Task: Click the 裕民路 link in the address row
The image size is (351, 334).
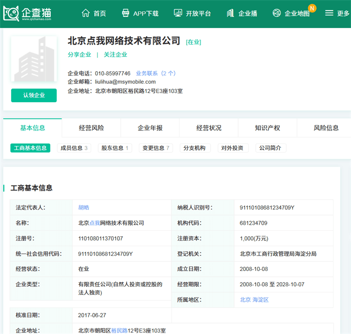Action: (119, 330)
